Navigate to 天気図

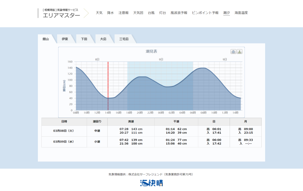[138, 13]
